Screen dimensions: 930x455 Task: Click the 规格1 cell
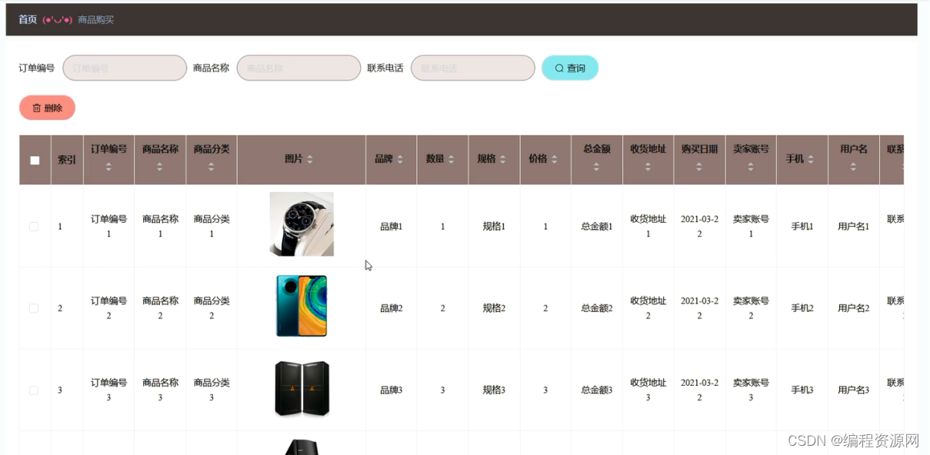tap(494, 227)
